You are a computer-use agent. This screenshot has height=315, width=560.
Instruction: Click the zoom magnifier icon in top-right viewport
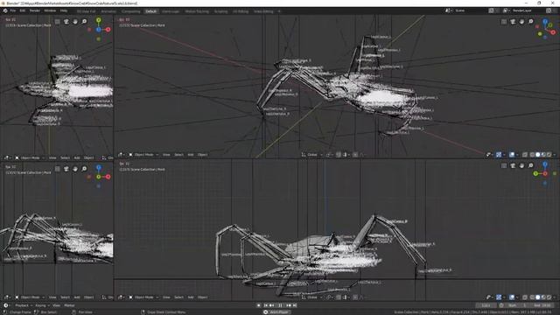tap(531, 22)
